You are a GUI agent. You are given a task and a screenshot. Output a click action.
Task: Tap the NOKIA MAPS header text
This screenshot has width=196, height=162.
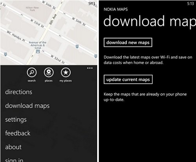[x=116, y=9]
